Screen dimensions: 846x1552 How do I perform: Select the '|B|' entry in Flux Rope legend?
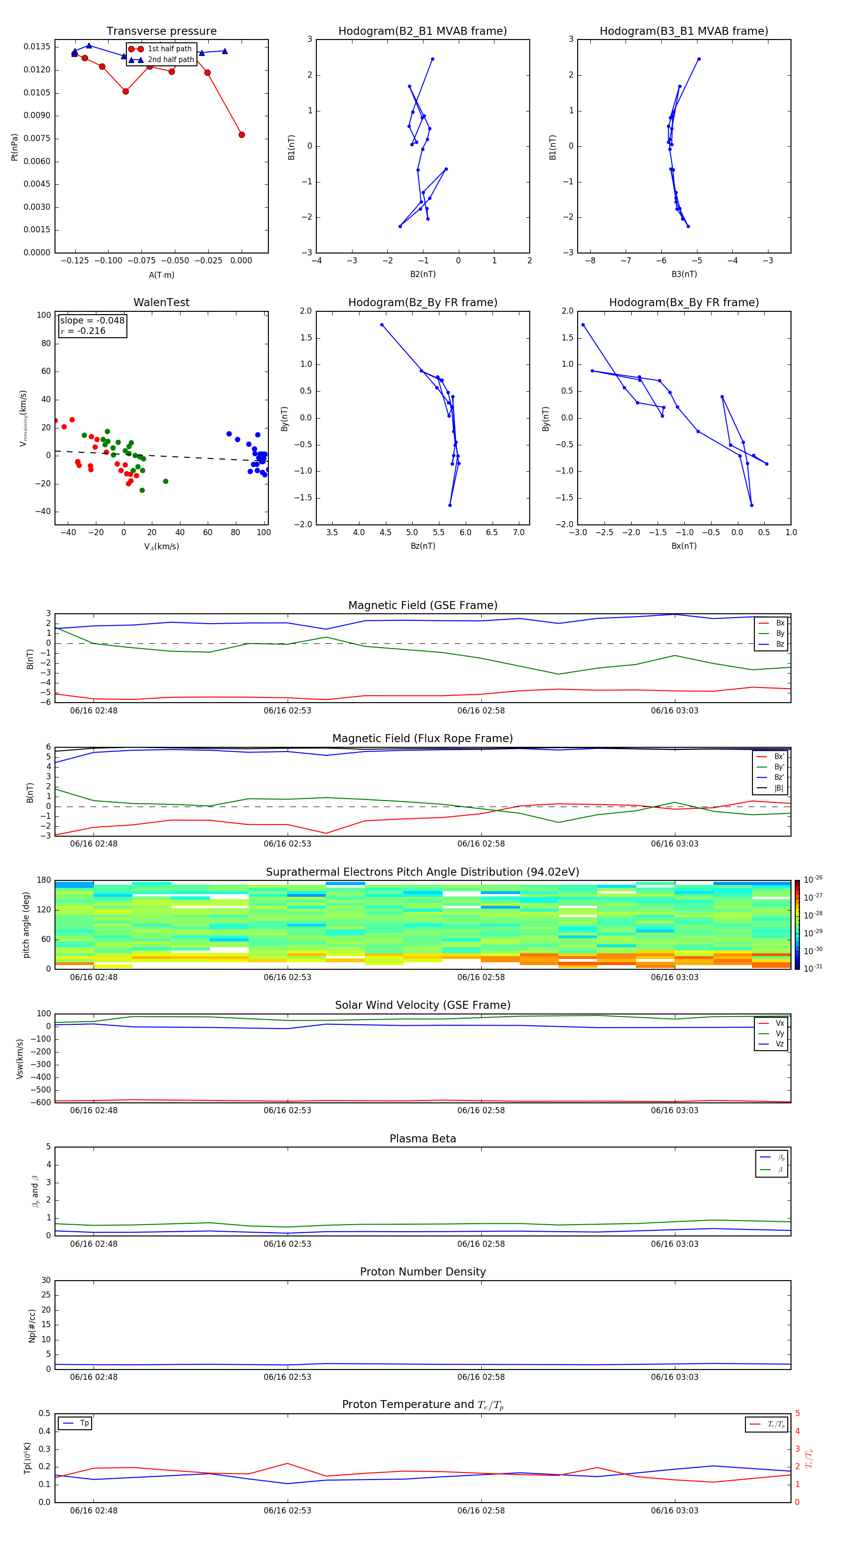click(x=770, y=788)
